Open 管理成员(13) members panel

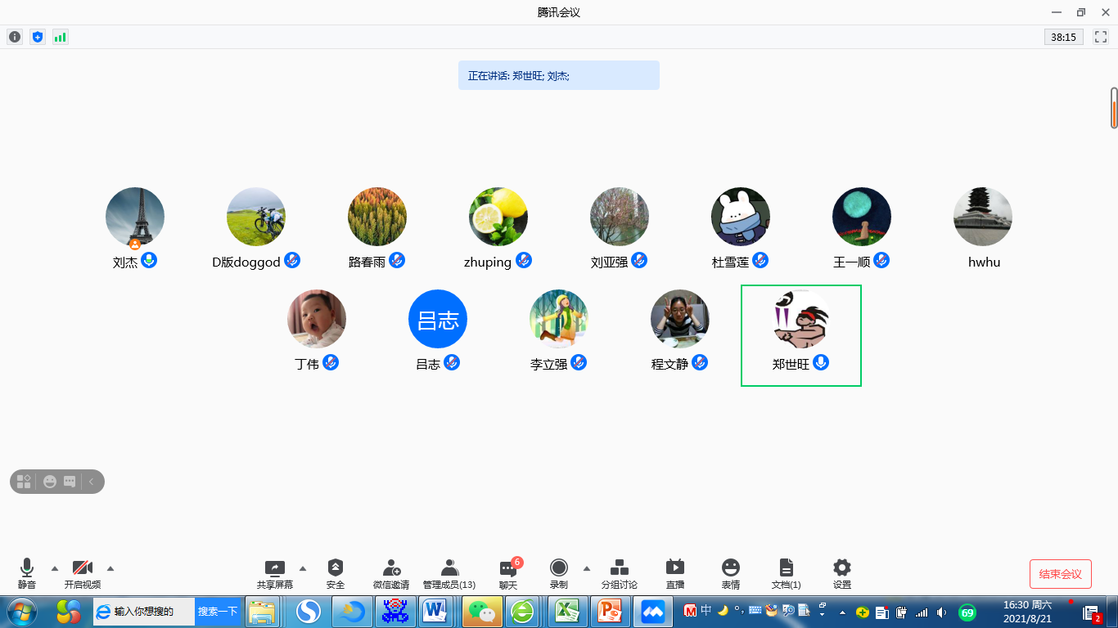click(449, 568)
